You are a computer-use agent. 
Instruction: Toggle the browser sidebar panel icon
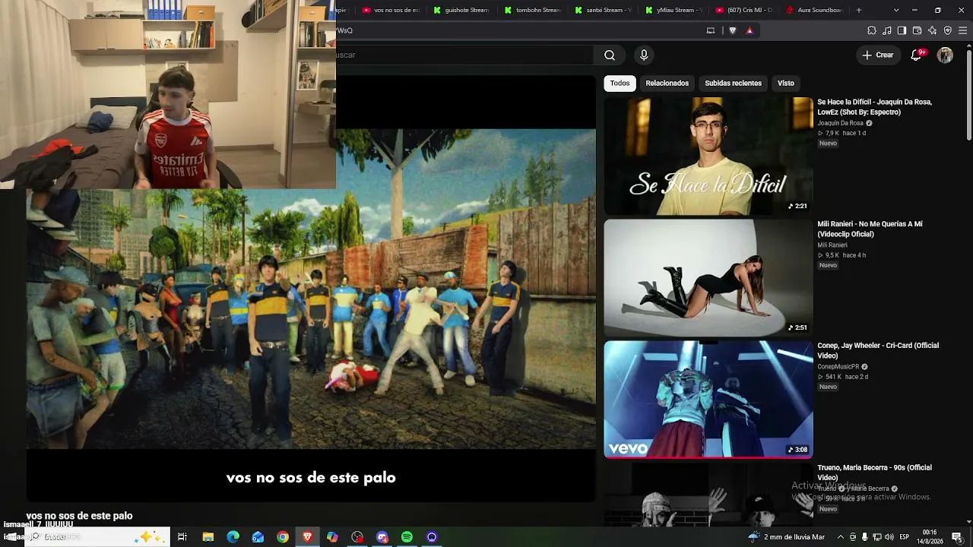(x=902, y=30)
